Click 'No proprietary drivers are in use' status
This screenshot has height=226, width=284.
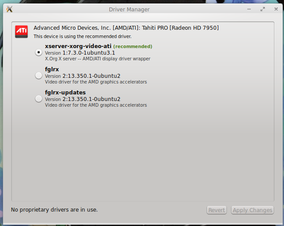click(54, 210)
